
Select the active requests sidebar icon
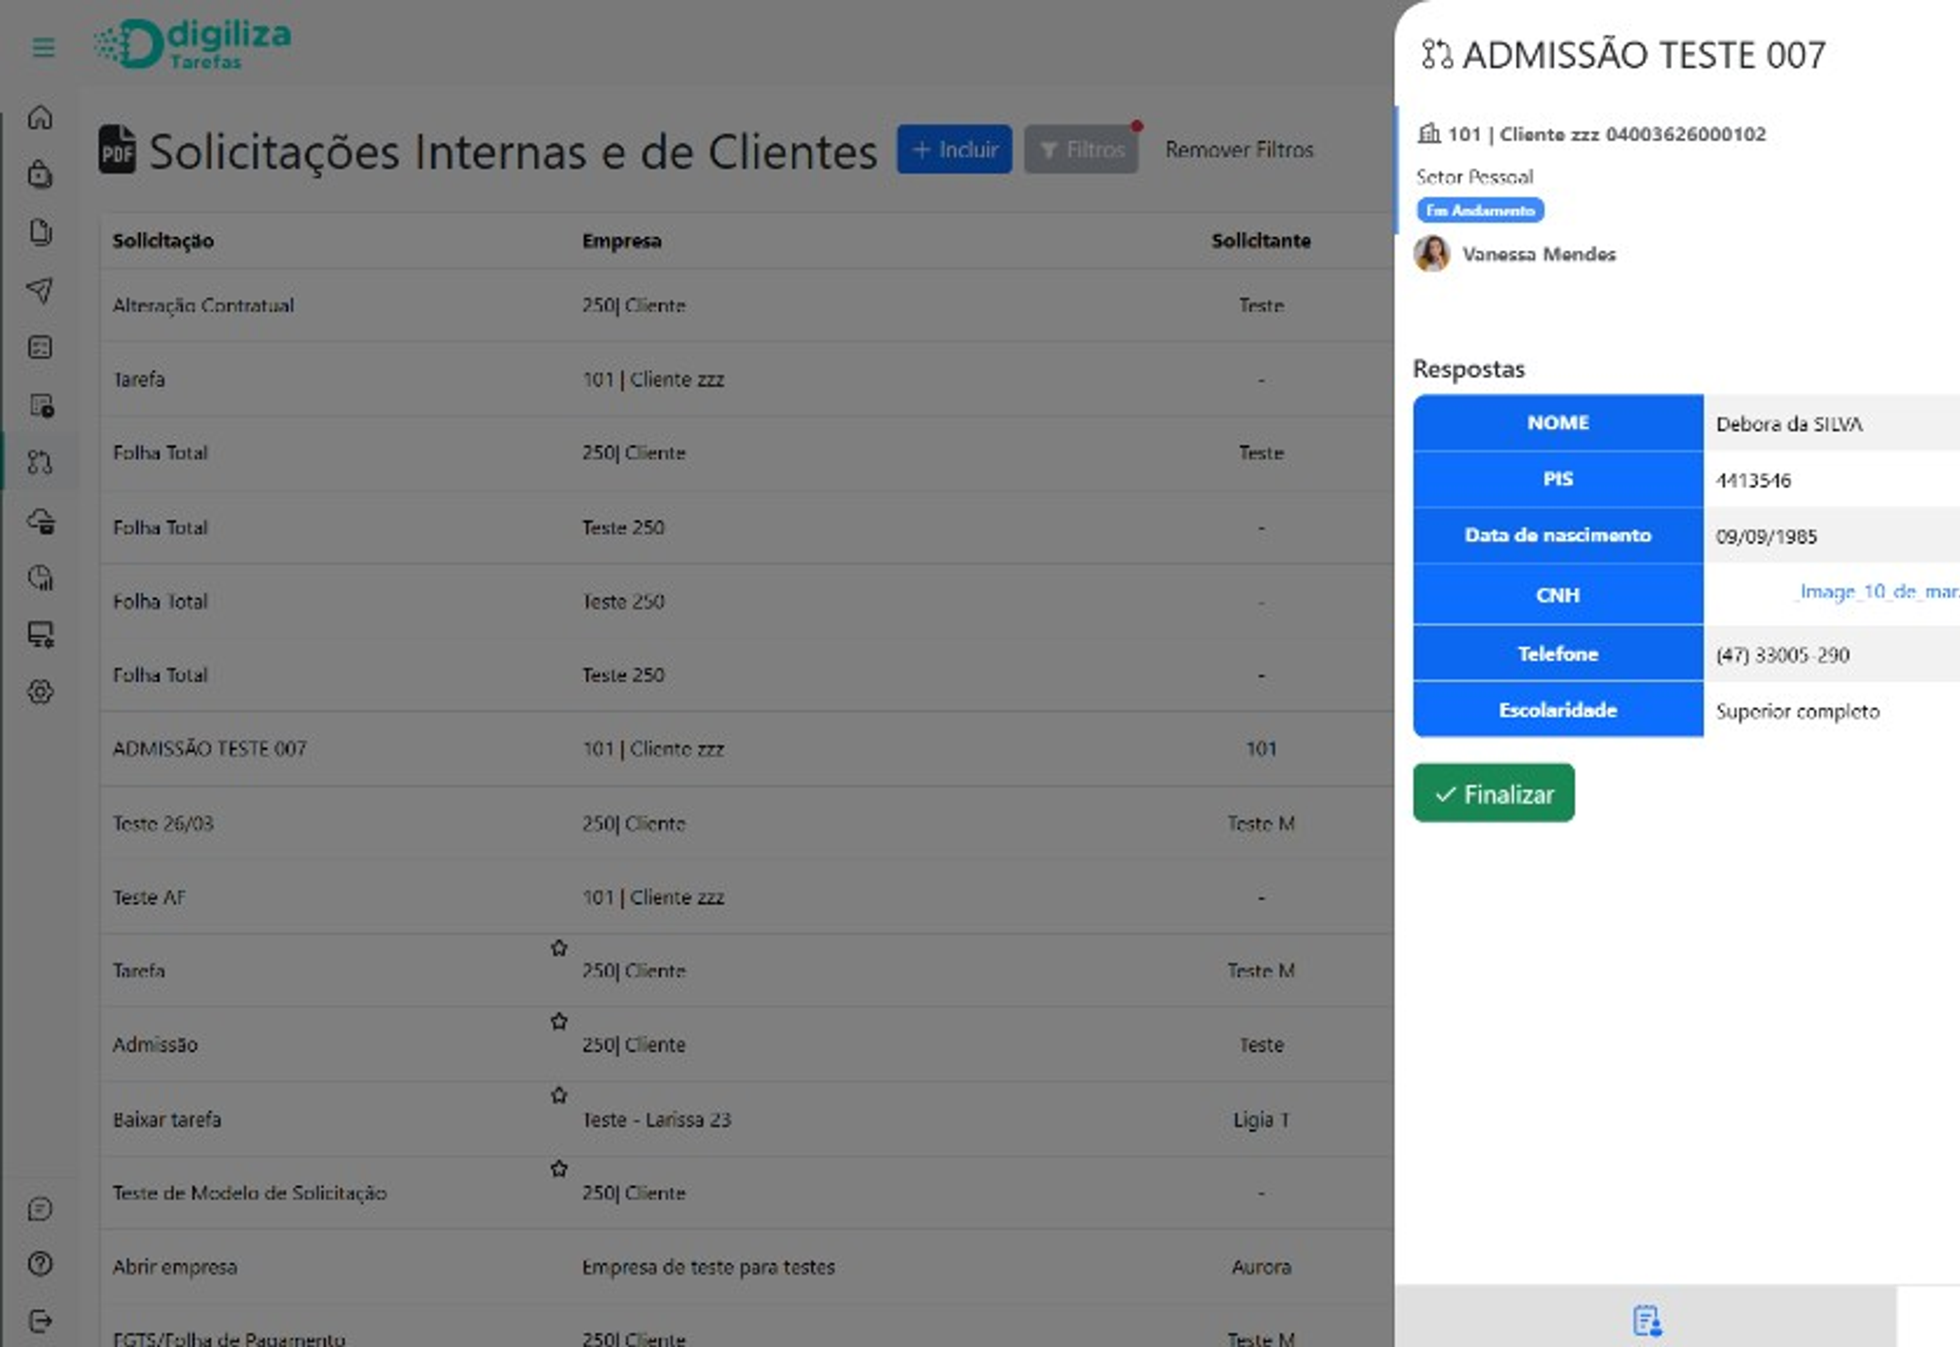40,462
